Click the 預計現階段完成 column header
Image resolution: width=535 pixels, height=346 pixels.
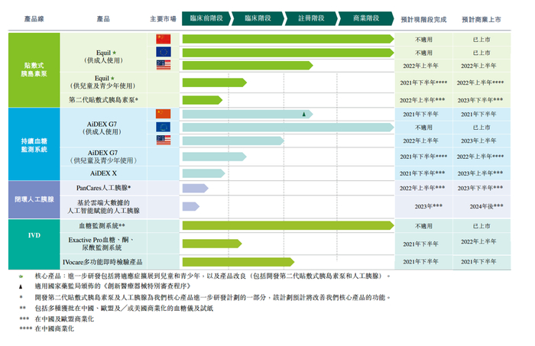(x=423, y=20)
